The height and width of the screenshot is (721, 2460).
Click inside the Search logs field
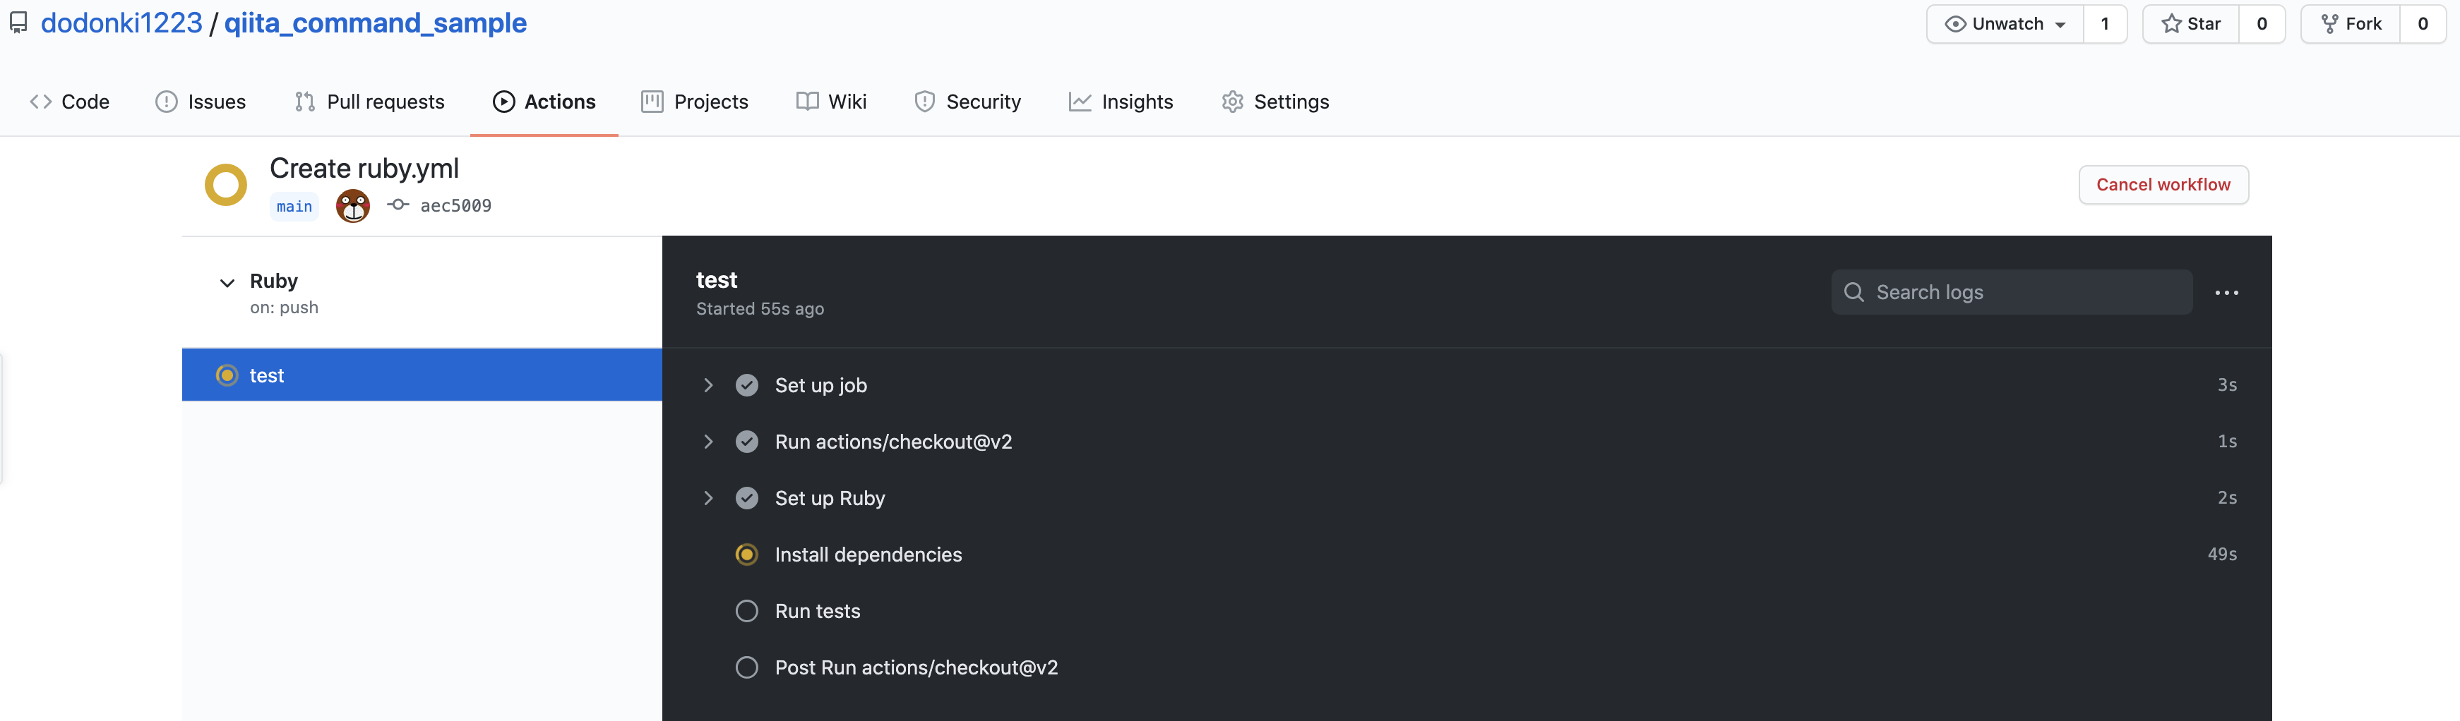pyautogui.click(x=2012, y=293)
